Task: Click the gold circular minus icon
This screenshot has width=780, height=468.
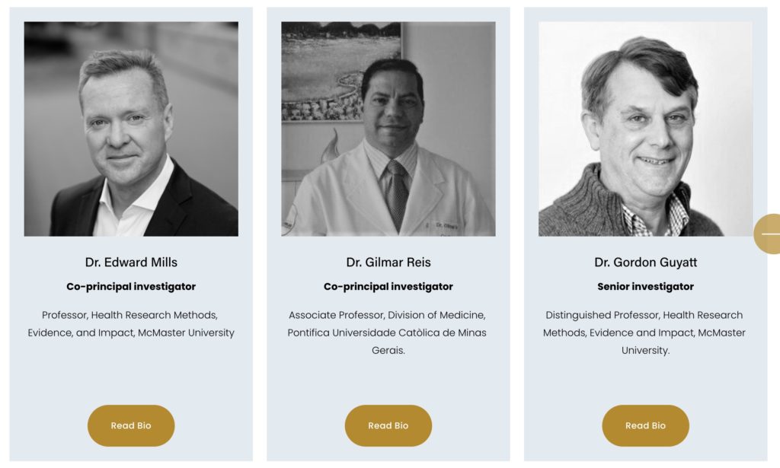Action: click(x=769, y=234)
